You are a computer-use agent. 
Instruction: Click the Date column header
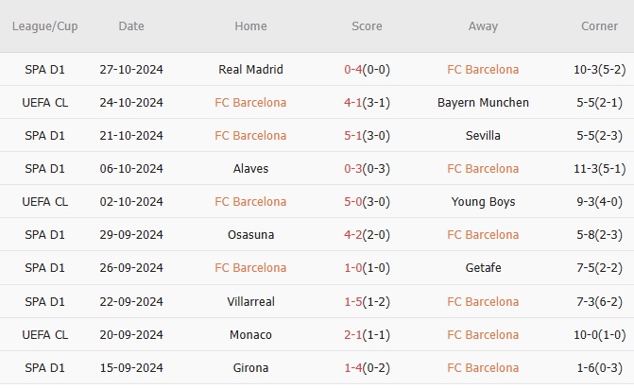131,26
